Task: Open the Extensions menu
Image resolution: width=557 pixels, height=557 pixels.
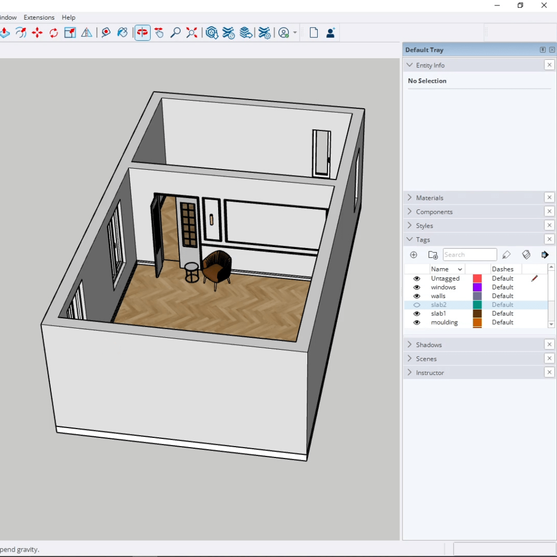Action: pos(39,17)
